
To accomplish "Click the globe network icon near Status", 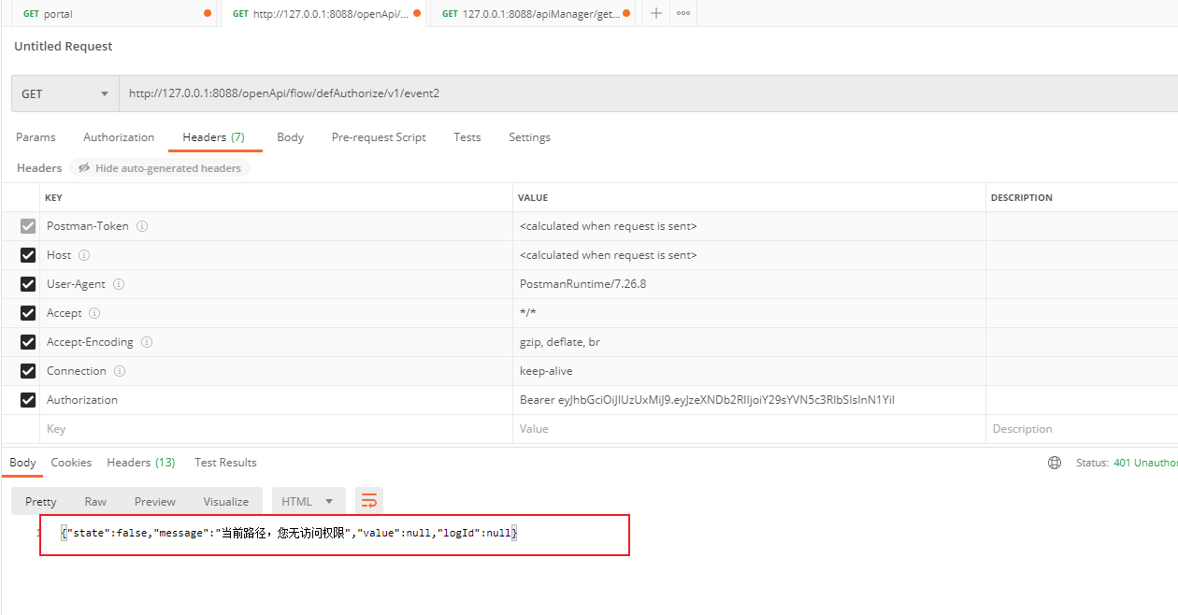I will (1055, 463).
